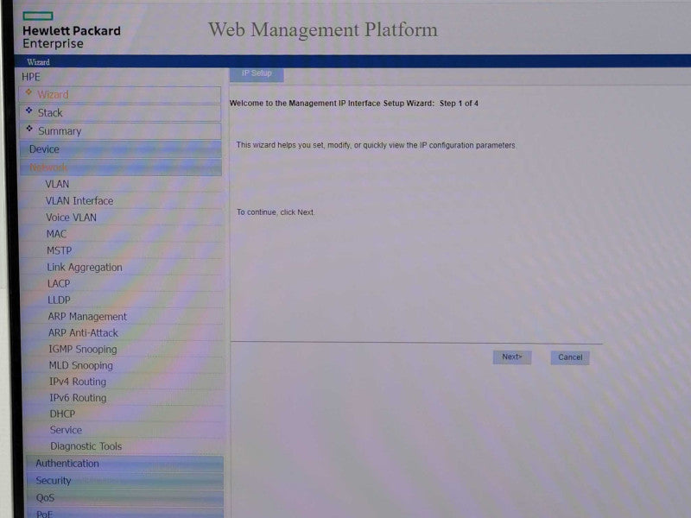Select VLAN under Network
Image resolution: width=691 pixels, height=518 pixels.
(57, 184)
